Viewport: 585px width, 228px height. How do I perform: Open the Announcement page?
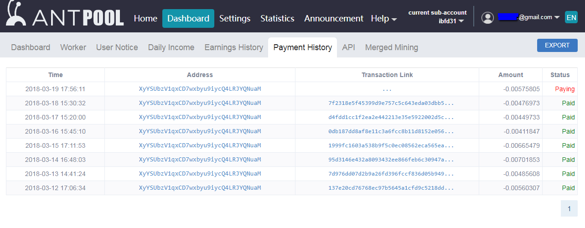coord(334,19)
